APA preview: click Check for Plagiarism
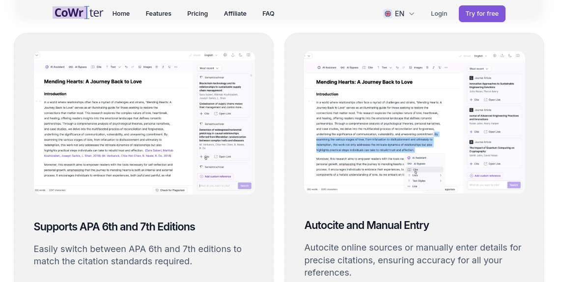This screenshot has height=282, width=561. pos(170,190)
